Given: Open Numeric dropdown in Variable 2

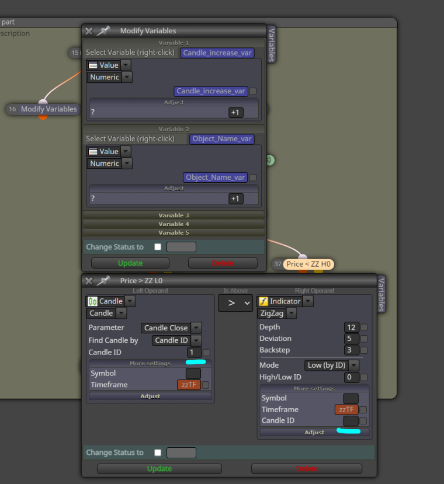Looking at the screenshot, I should [x=127, y=163].
